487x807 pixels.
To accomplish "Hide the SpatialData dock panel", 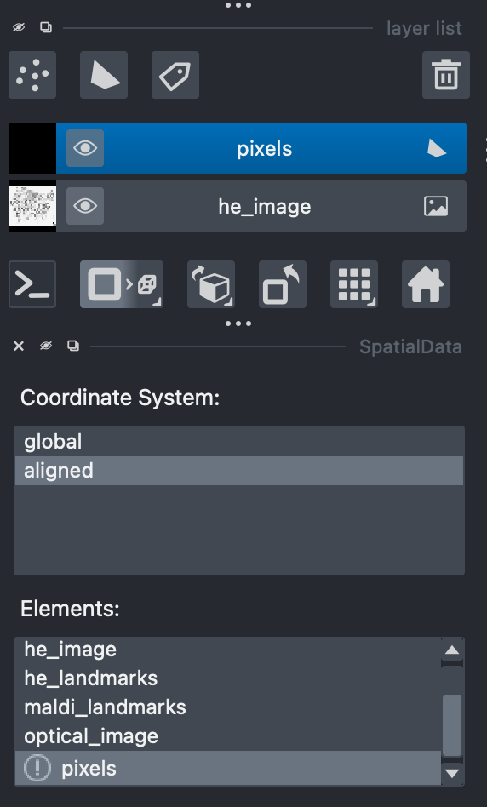I will click(x=46, y=346).
